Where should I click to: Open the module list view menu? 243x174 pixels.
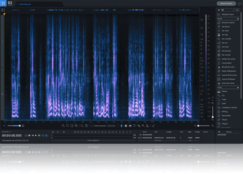pos(237,10)
